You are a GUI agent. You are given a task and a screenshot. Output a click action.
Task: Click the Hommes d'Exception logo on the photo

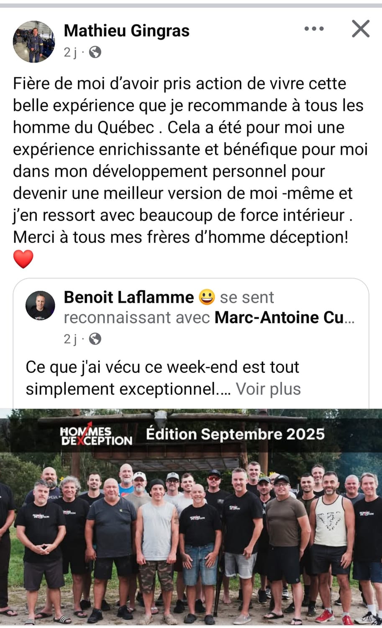pos(96,435)
